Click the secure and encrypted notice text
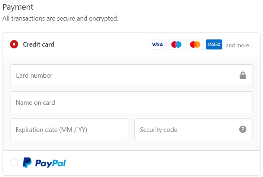The height and width of the screenshot is (177, 263). (x=60, y=18)
